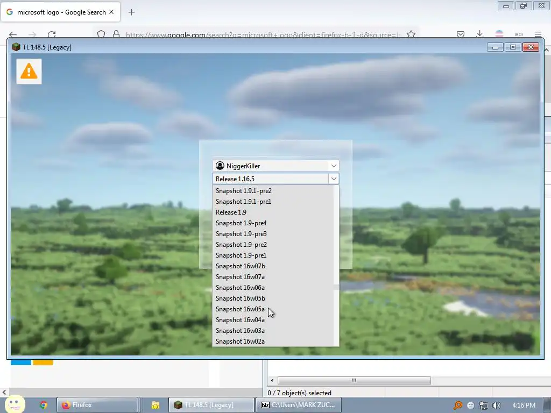This screenshot has height=413, width=551.
Task: Click the Firefox URL address bar
Action: pos(264,34)
